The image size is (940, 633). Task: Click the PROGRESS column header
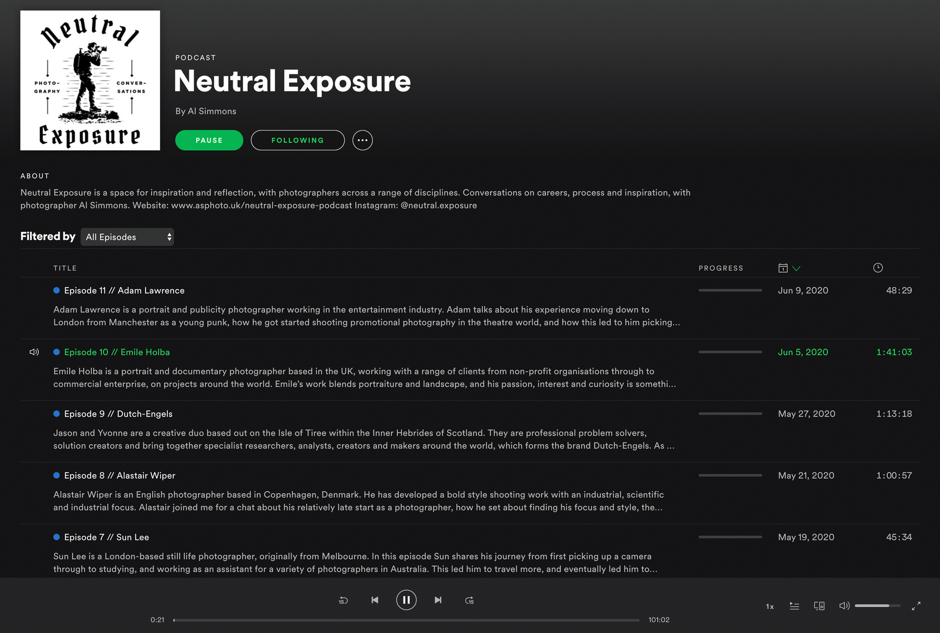(721, 268)
